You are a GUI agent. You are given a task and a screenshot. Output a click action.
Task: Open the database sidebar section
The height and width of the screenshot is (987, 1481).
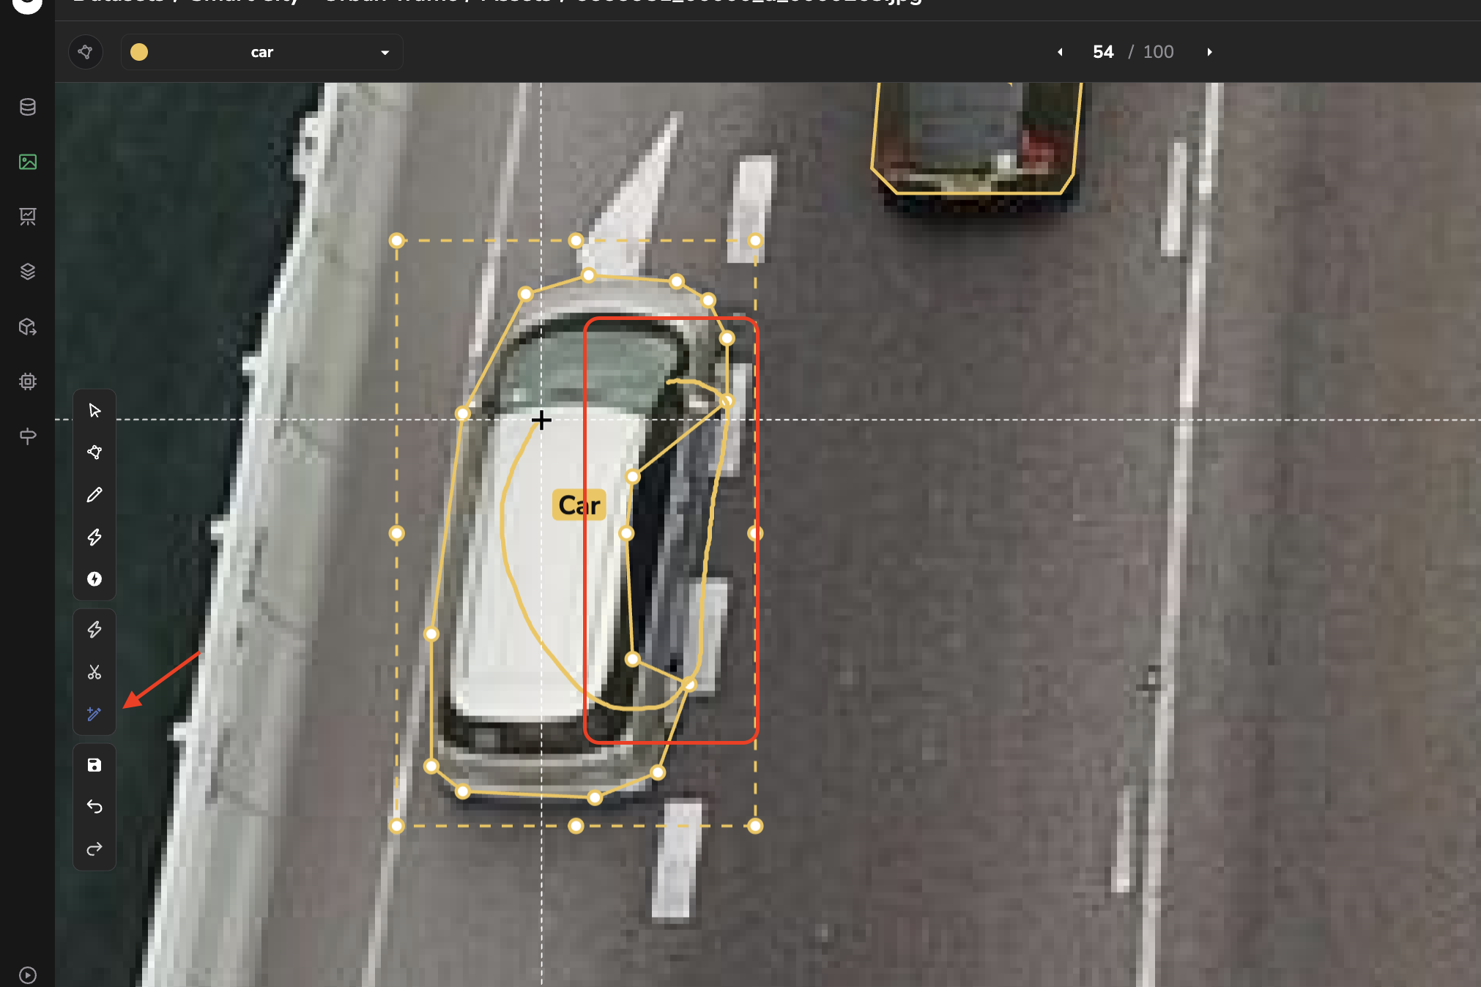(28, 107)
